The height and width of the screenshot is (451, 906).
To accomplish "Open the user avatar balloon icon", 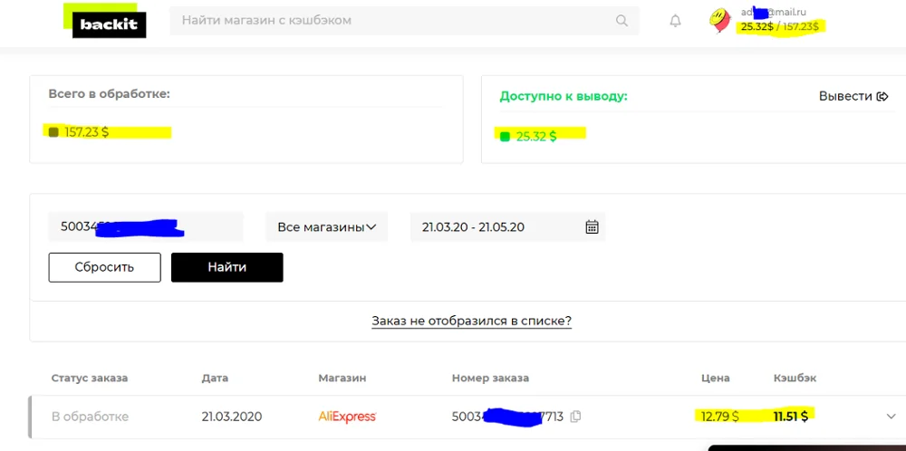I will coord(719,20).
